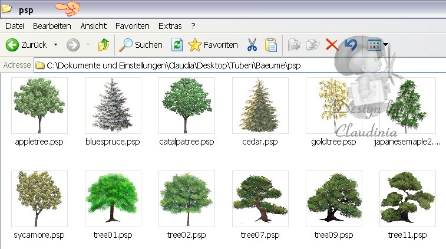
Task: Select tree09.psp thumbnail
Action: (334, 199)
